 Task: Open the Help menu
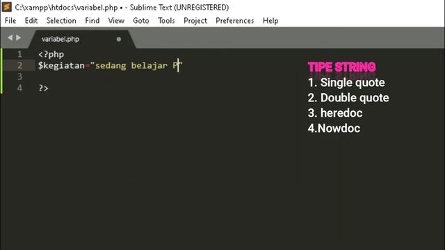coord(270,21)
